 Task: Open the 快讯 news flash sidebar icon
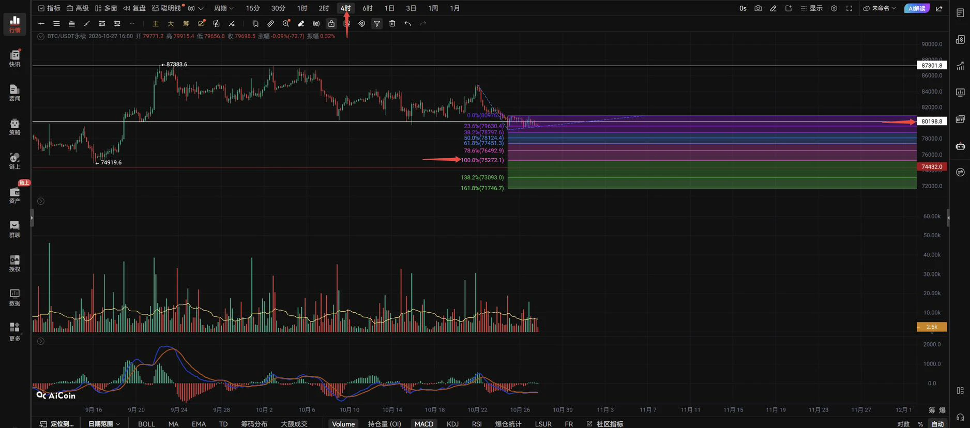coord(14,58)
